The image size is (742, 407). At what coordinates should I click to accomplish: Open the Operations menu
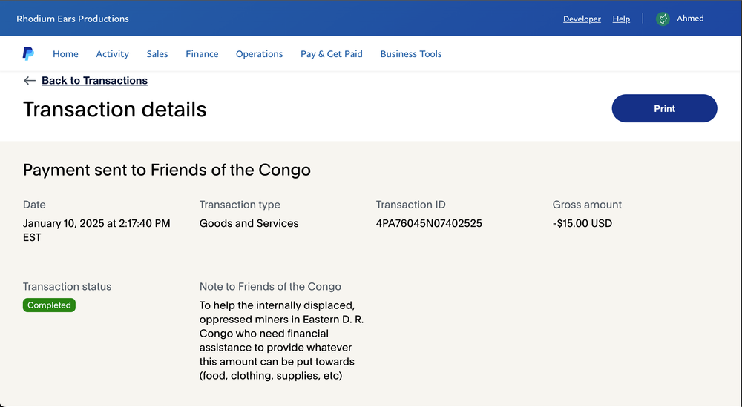259,54
